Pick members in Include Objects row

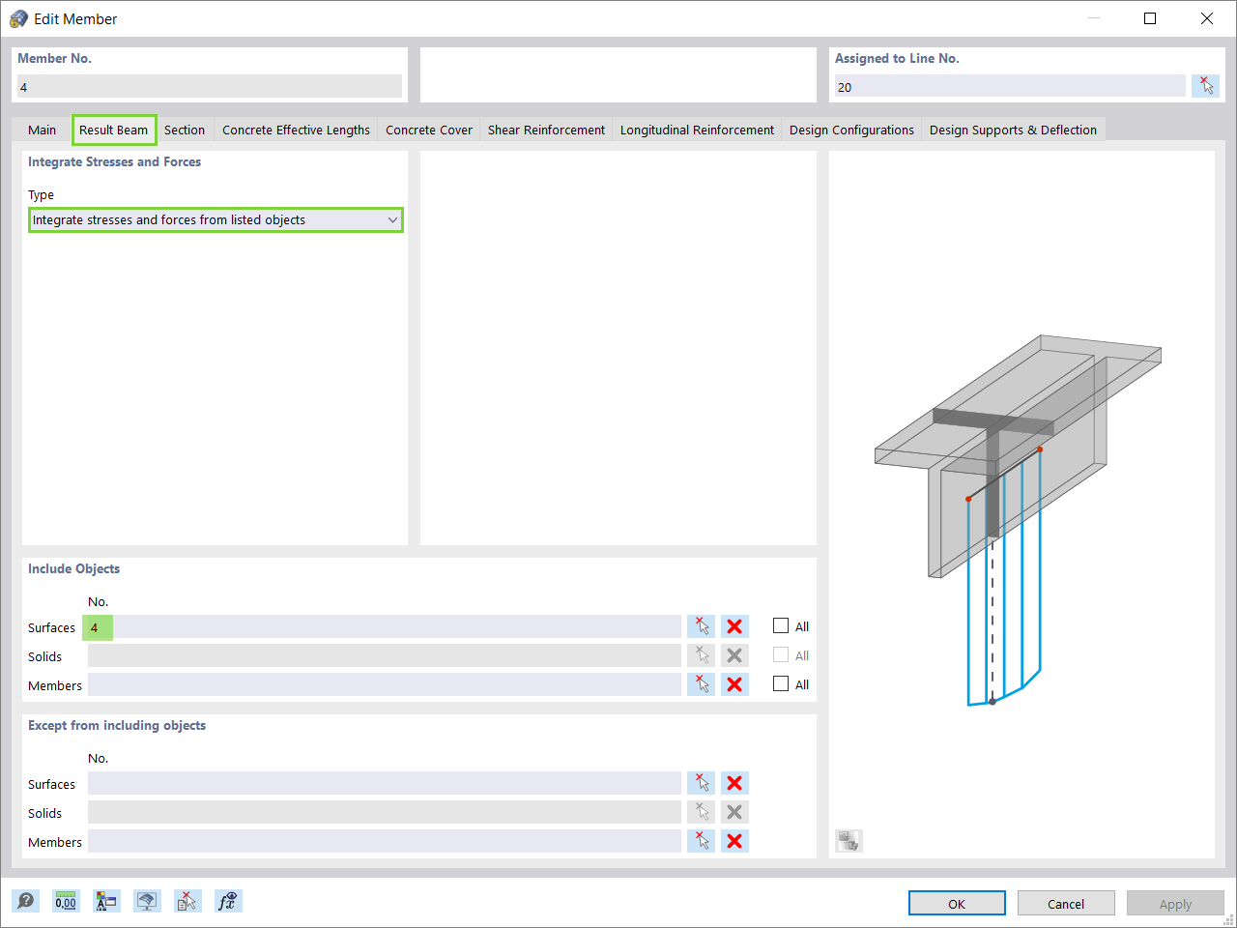[x=702, y=684]
